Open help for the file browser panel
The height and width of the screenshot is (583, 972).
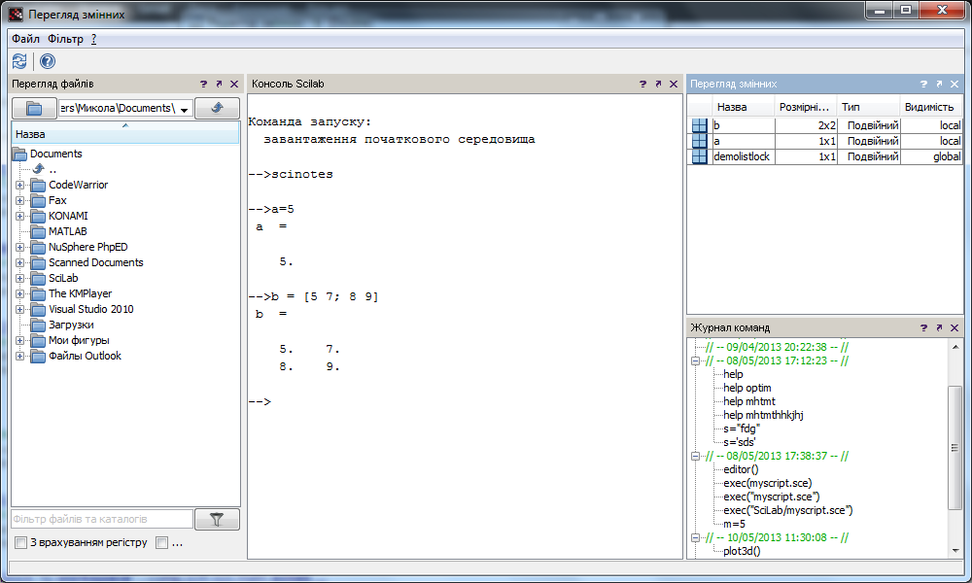coord(203,84)
